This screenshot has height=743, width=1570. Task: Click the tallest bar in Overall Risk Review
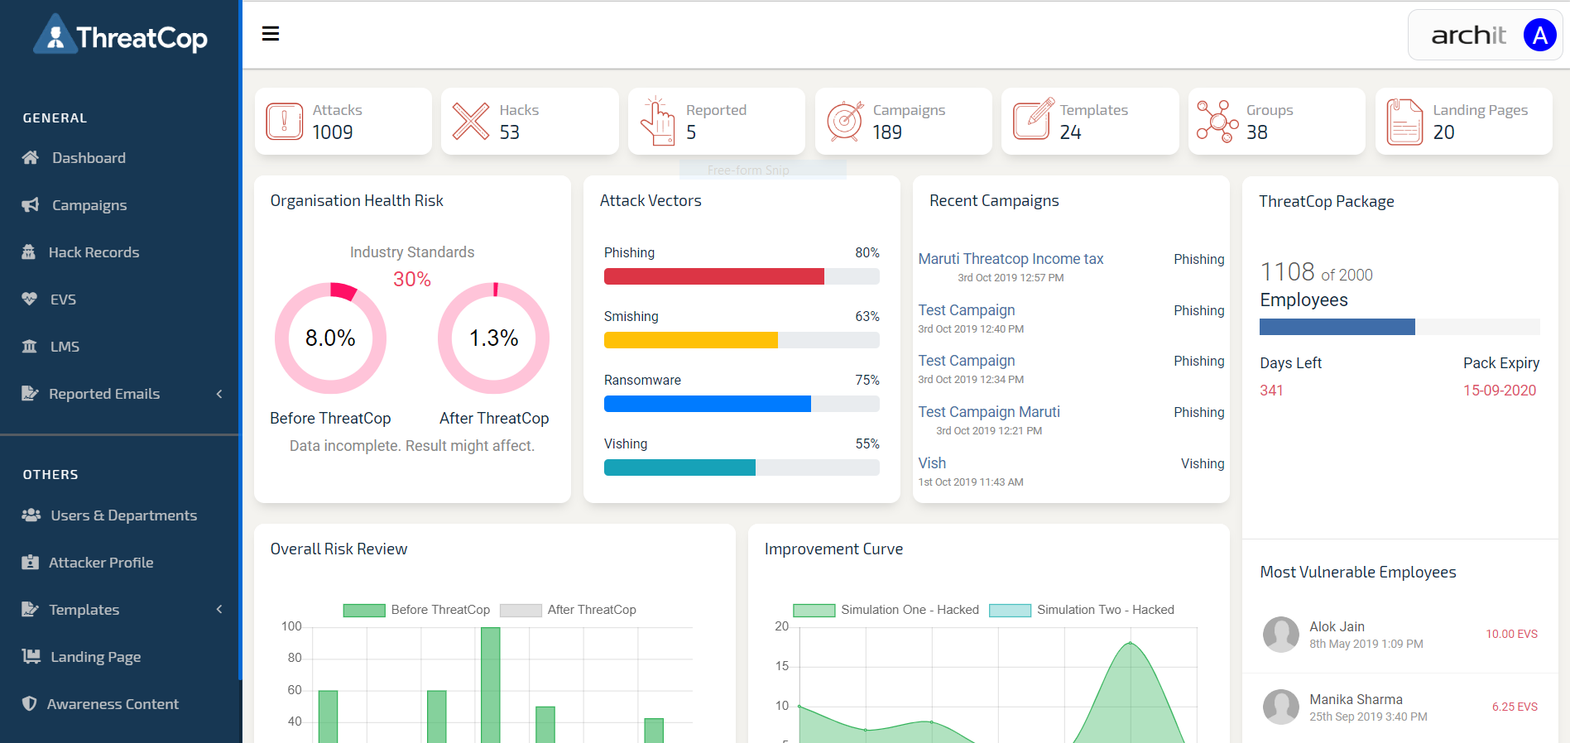(x=491, y=684)
